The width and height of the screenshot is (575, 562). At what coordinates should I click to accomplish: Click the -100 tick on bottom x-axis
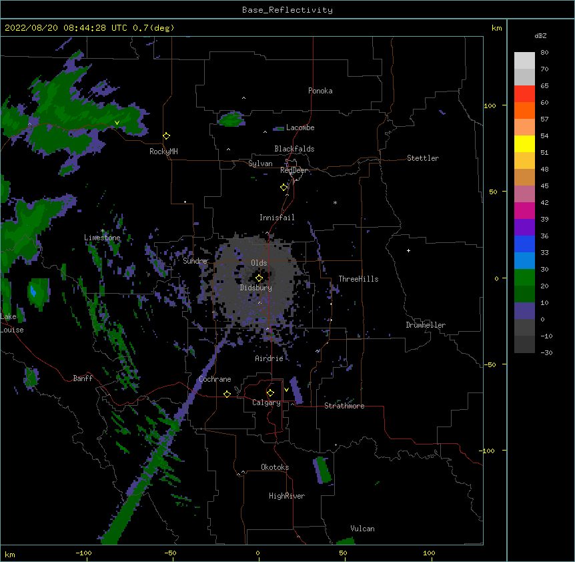coord(84,553)
